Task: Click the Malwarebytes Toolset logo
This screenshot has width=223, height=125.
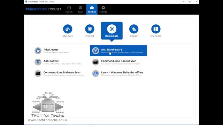Action: pyautogui.click(x=43, y=9)
